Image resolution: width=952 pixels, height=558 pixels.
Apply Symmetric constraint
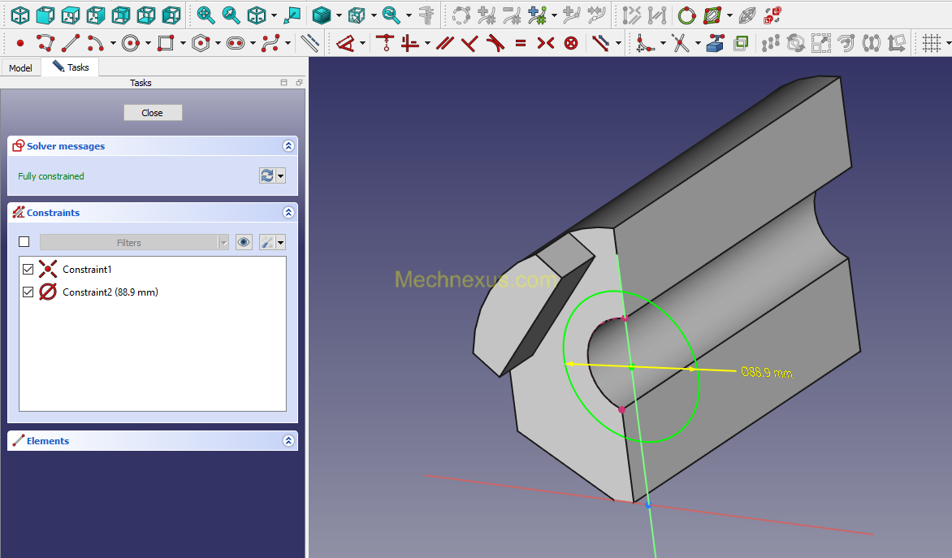point(545,43)
